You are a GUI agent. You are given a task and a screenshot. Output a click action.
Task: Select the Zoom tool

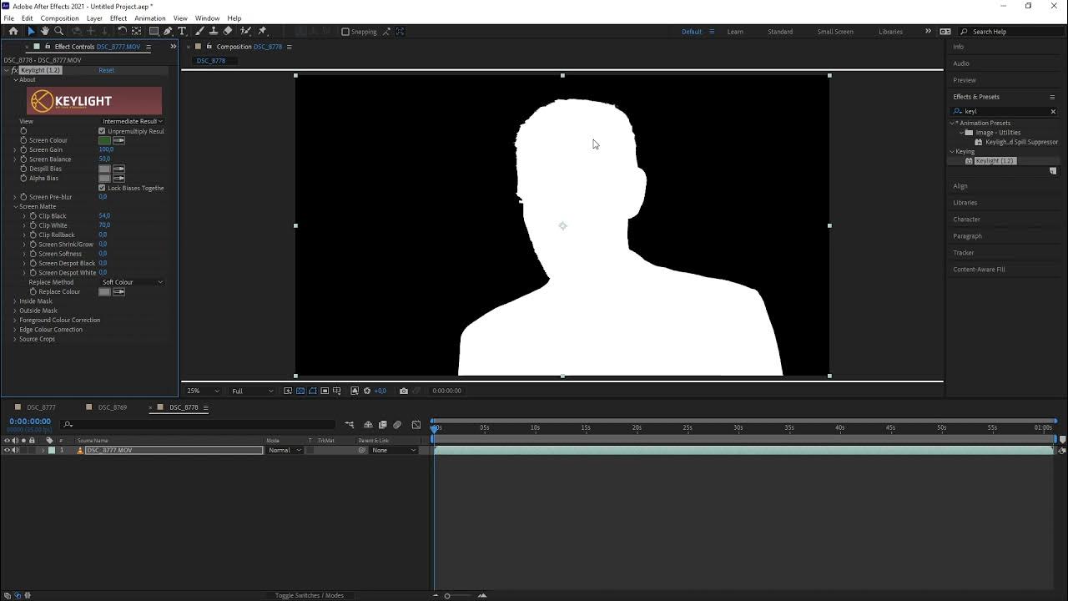pyautogui.click(x=59, y=31)
